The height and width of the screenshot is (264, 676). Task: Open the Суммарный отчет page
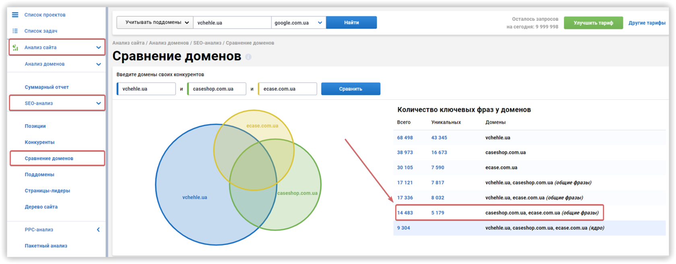coord(47,87)
